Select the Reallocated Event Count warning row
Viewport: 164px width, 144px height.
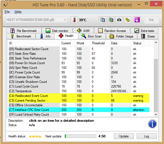point(79,96)
